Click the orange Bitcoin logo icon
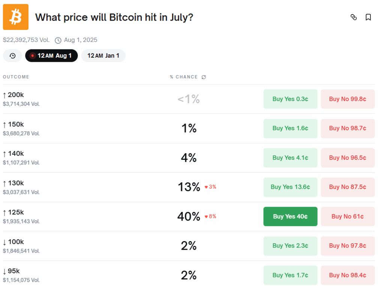384x286 pixels. 16,17
